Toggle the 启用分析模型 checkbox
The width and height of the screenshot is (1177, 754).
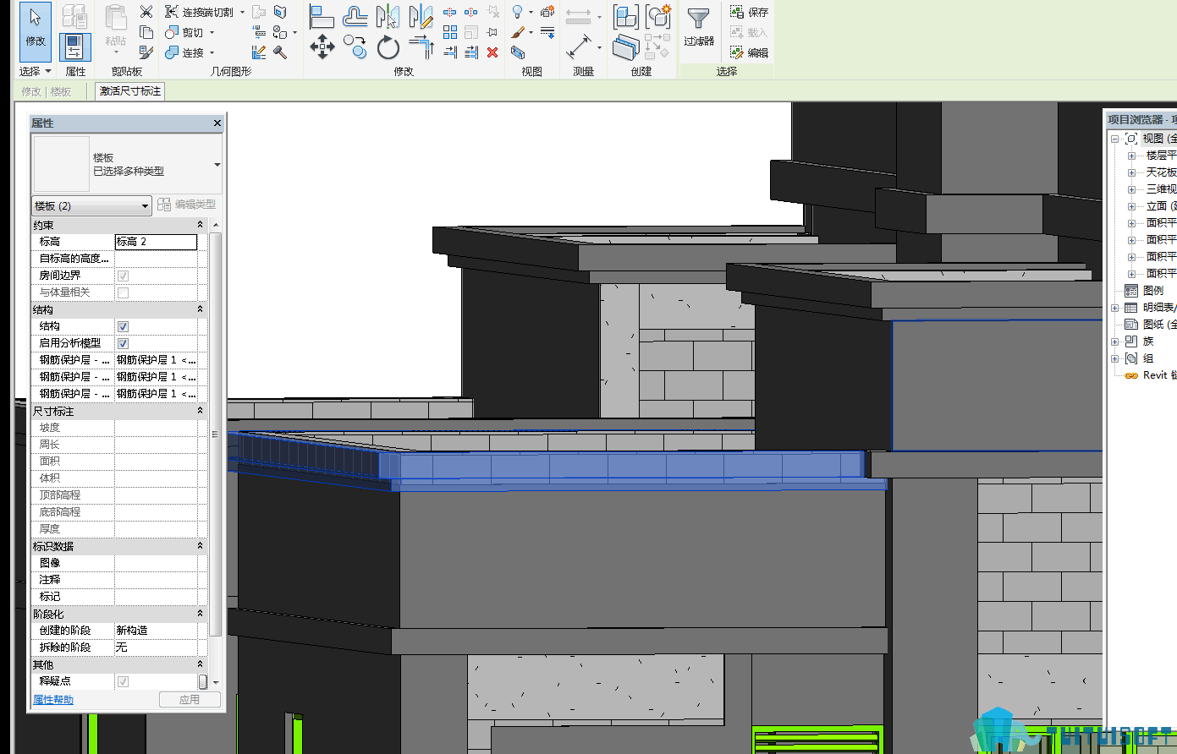point(123,343)
